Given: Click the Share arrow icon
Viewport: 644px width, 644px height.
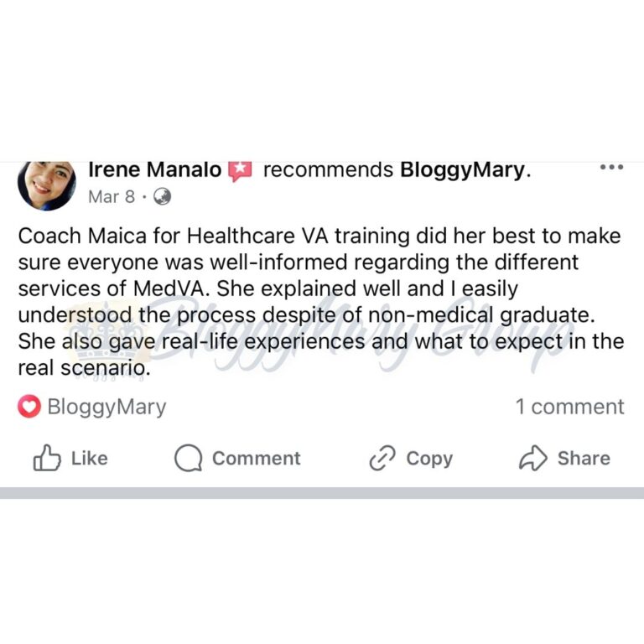Looking at the screenshot, I should pyautogui.click(x=532, y=458).
